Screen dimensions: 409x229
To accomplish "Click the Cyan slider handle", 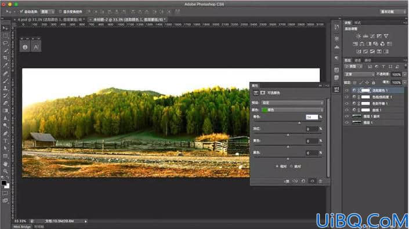I will pos(299,123).
